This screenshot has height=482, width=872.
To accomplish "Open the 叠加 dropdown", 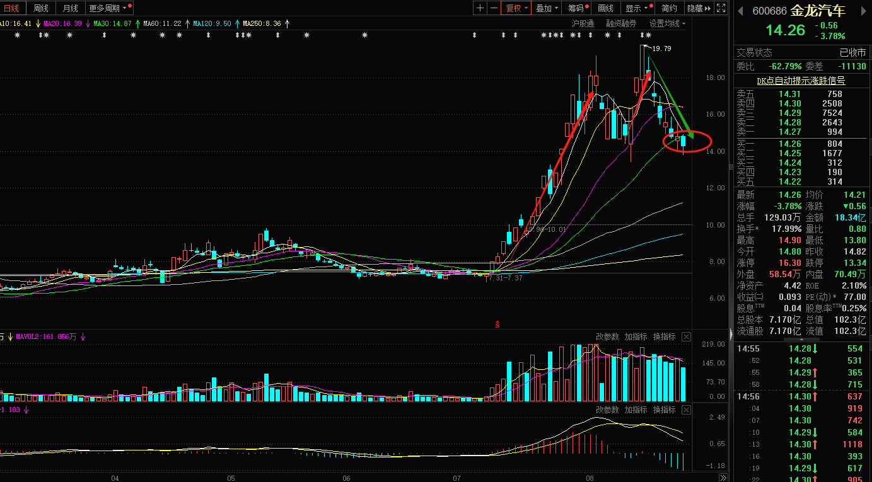I will [x=546, y=8].
